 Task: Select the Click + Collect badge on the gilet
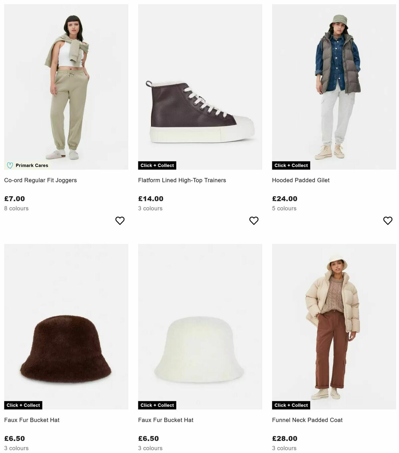pos(291,165)
